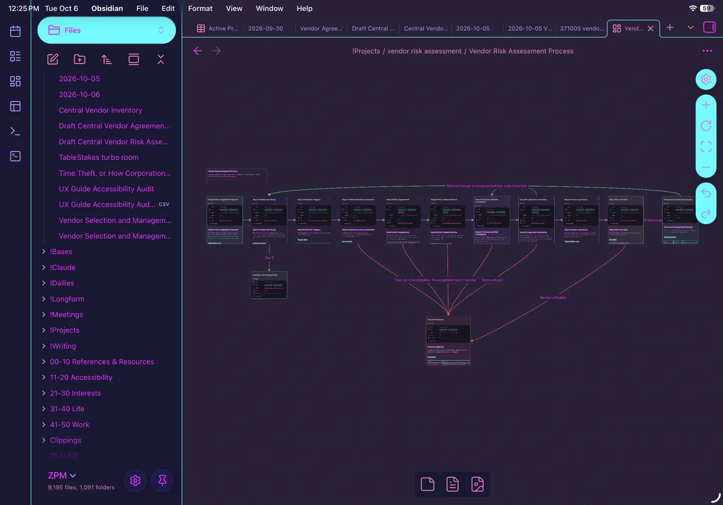Open the Files view switcher dropdown
Image resolution: width=723 pixels, height=505 pixels.
coord(107,30)
